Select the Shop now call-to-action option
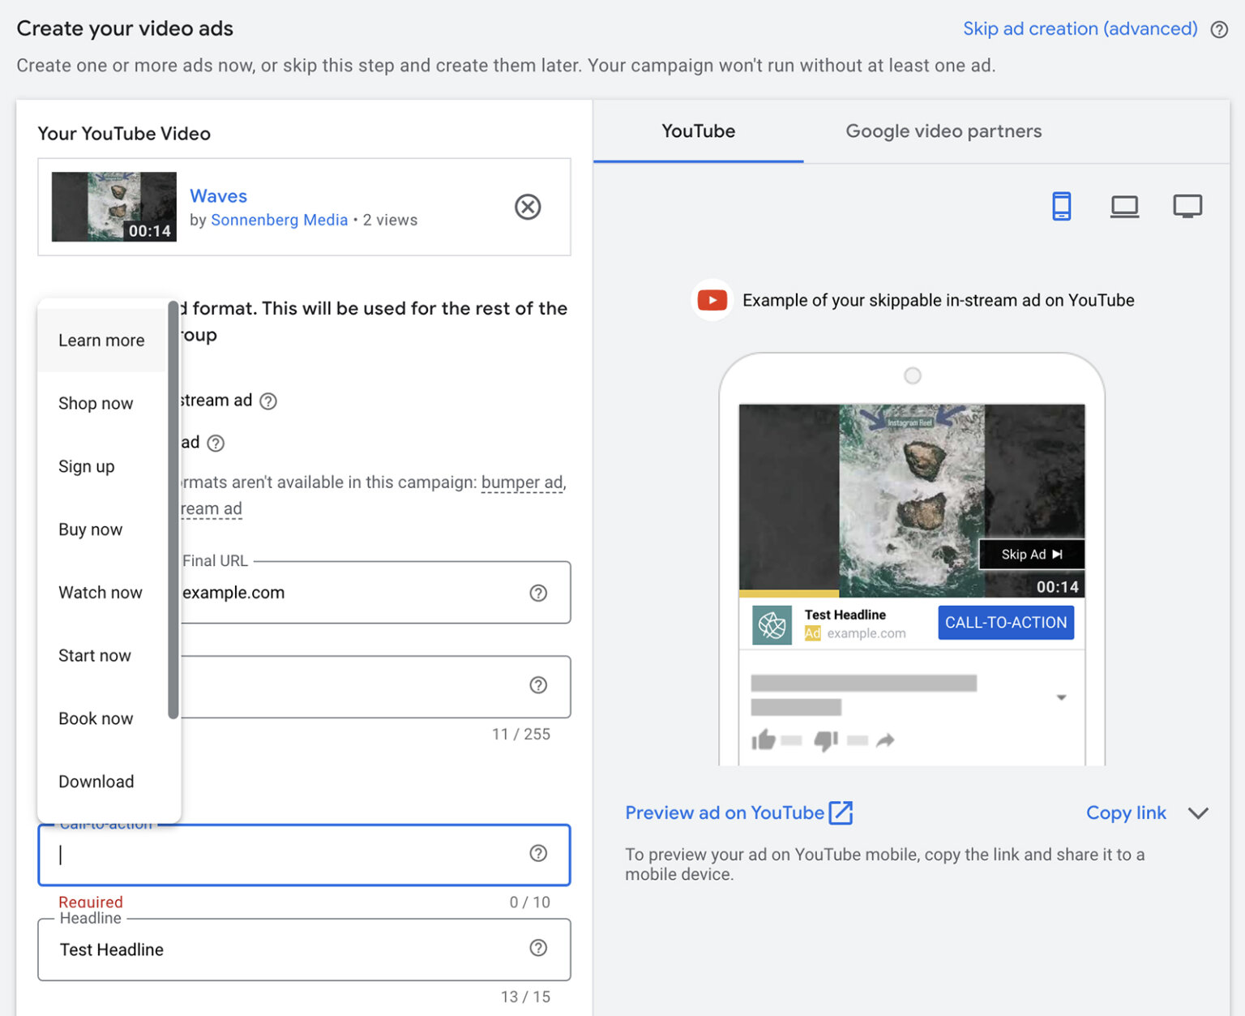 click(95, 403)
